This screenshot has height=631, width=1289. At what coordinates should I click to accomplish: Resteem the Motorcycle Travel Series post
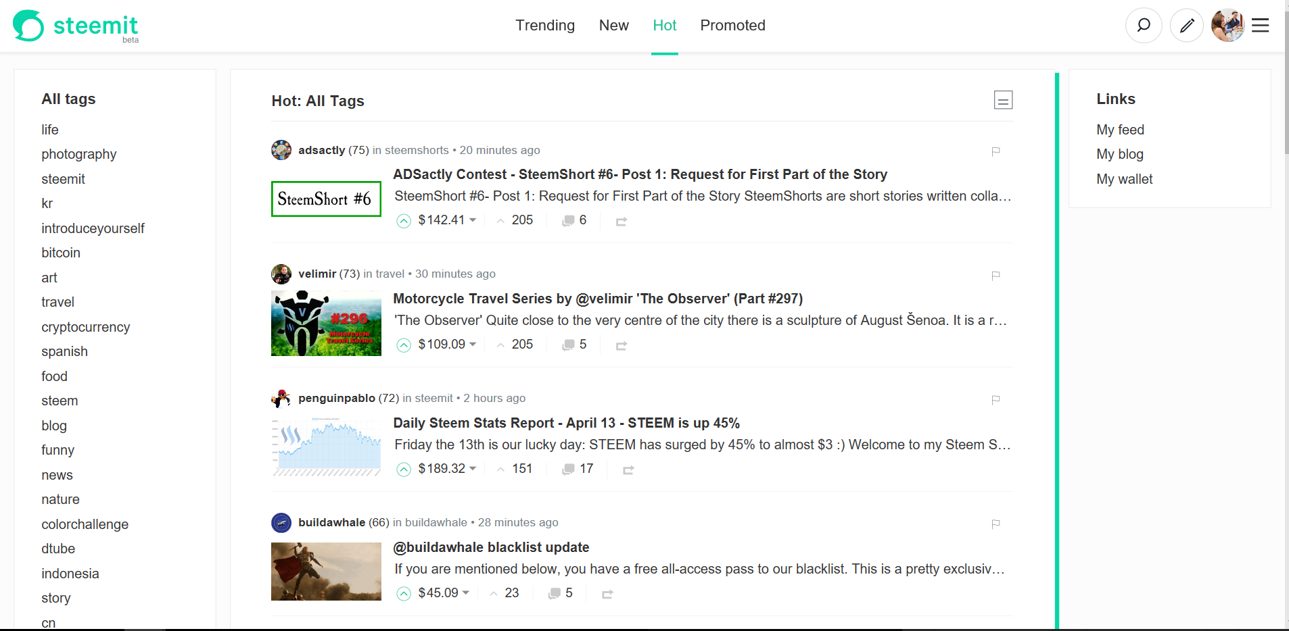coord(622,346)
